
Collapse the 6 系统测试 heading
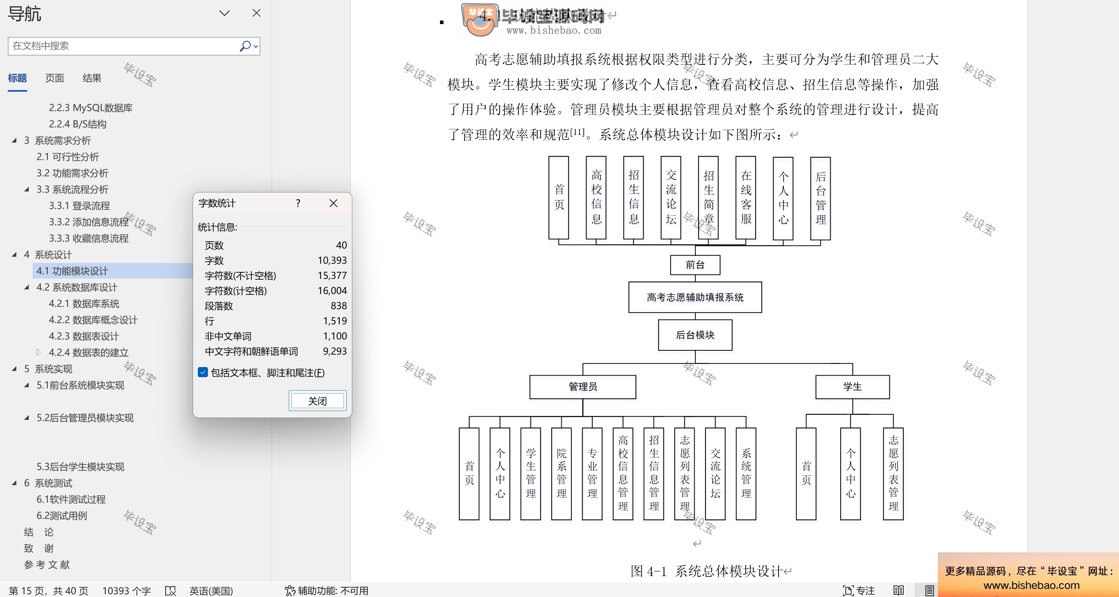click(x=14, y=483)
